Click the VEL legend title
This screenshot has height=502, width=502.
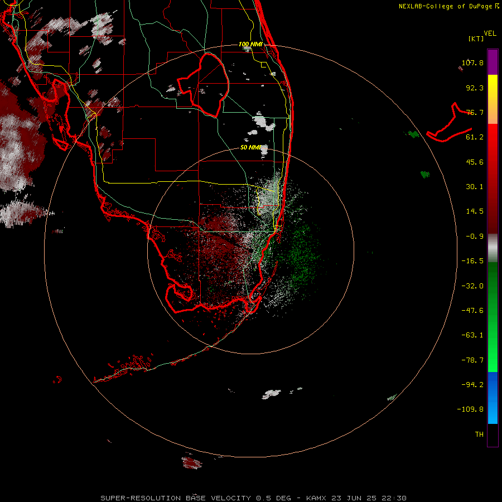[x=490, y=33]
